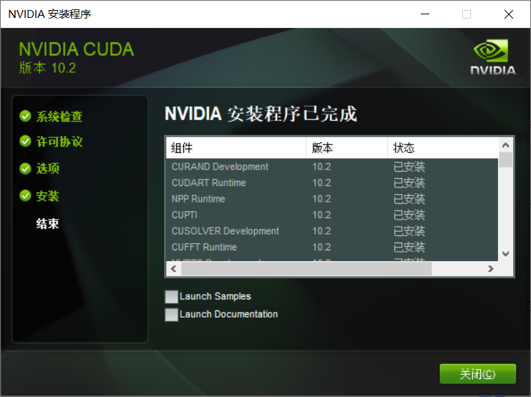Click the horizontal scroll right arrow
Viewport: 531px width, 397px height.
point(490,269)
